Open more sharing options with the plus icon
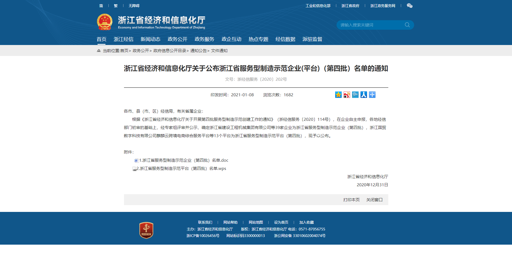Image resolution: width=512 pixels, height=258 pixels. [372, 95]
